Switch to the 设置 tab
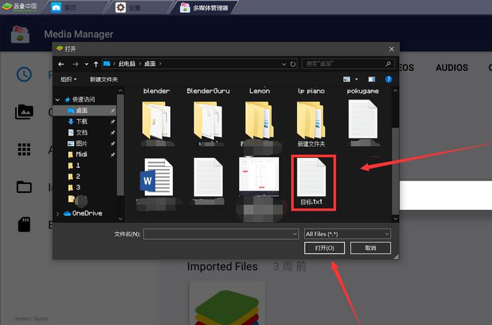 point(133,8)
